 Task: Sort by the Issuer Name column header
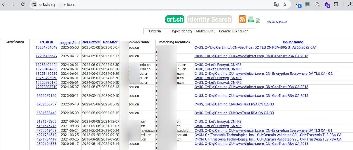point(293,42)
